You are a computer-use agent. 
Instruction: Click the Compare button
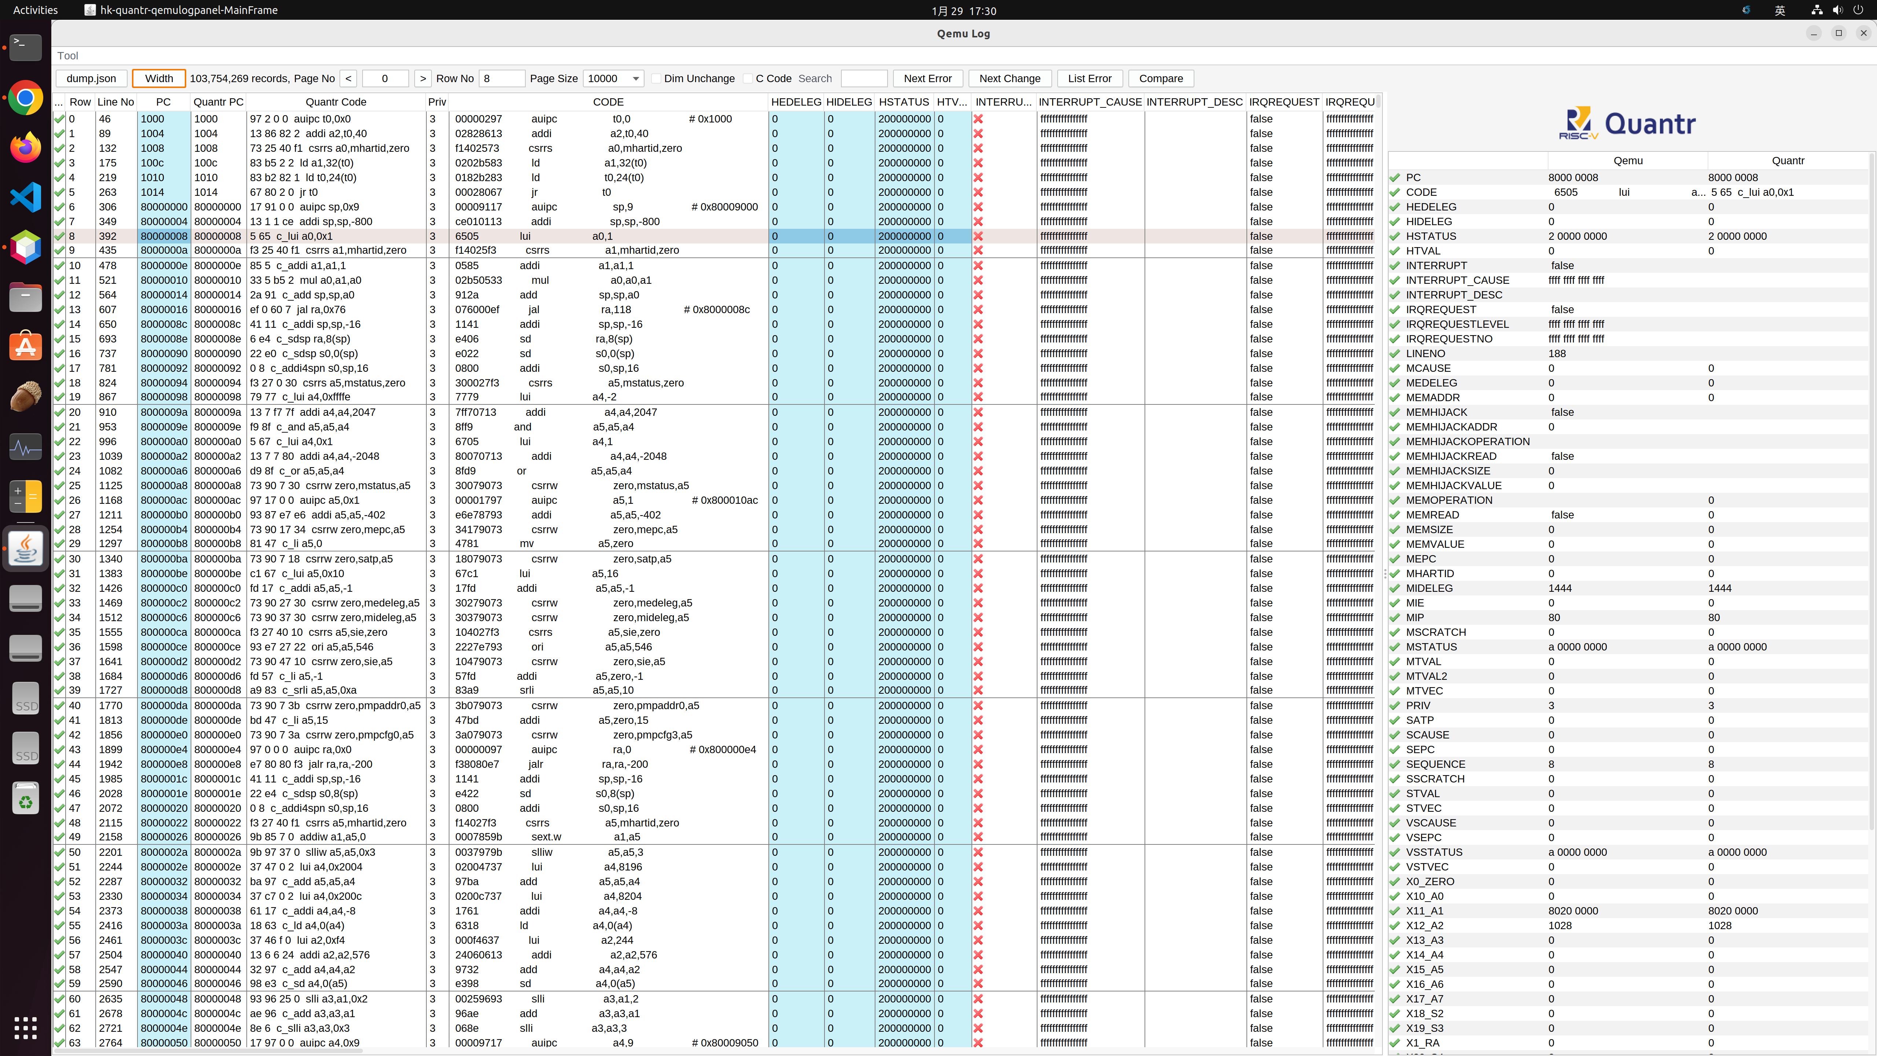tap(1161, 79)
